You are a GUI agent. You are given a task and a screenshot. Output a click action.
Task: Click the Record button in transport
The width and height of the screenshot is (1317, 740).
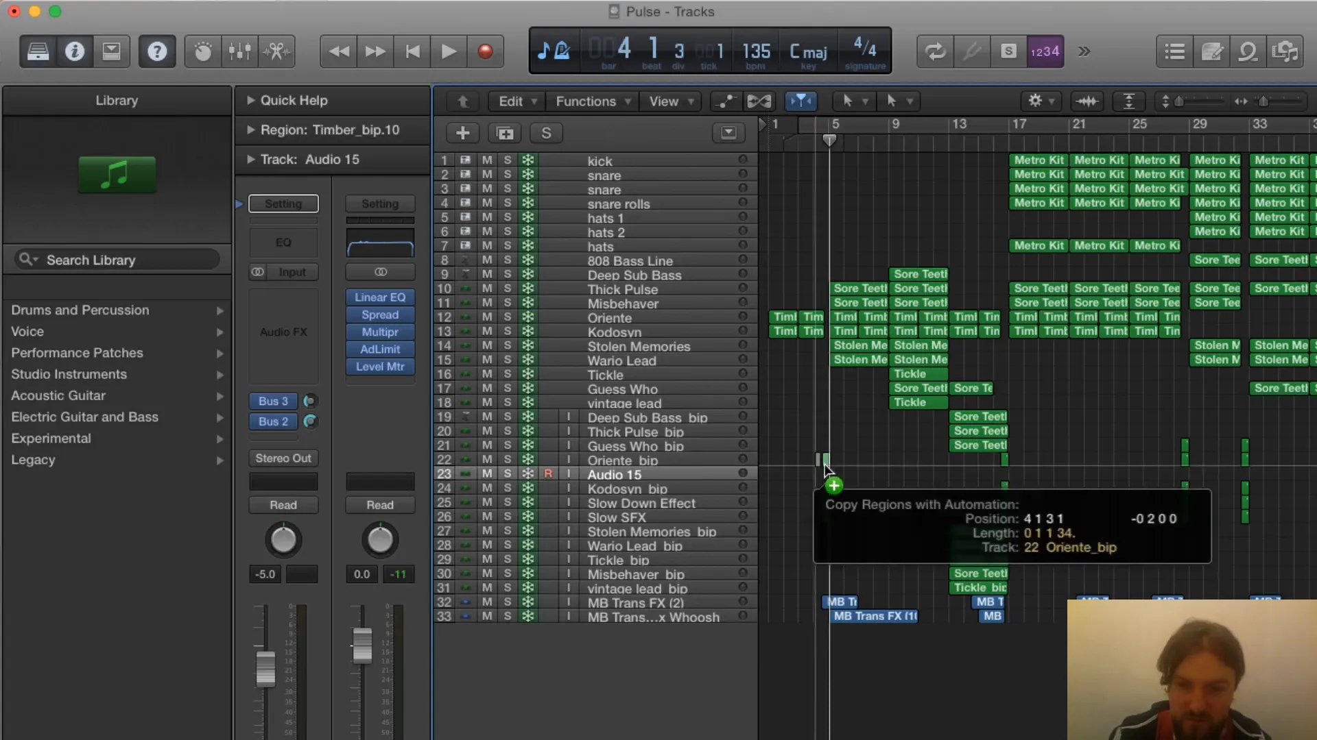pos(486,51)
